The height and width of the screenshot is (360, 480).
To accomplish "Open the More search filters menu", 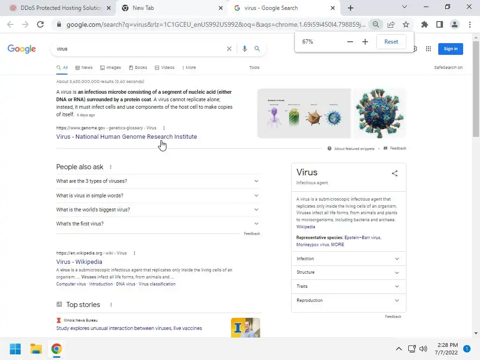I will (x=189, y=67).
